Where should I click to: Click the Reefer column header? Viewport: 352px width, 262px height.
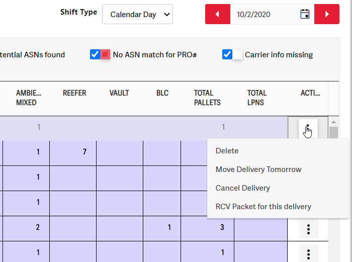click(x=74, y=93)
